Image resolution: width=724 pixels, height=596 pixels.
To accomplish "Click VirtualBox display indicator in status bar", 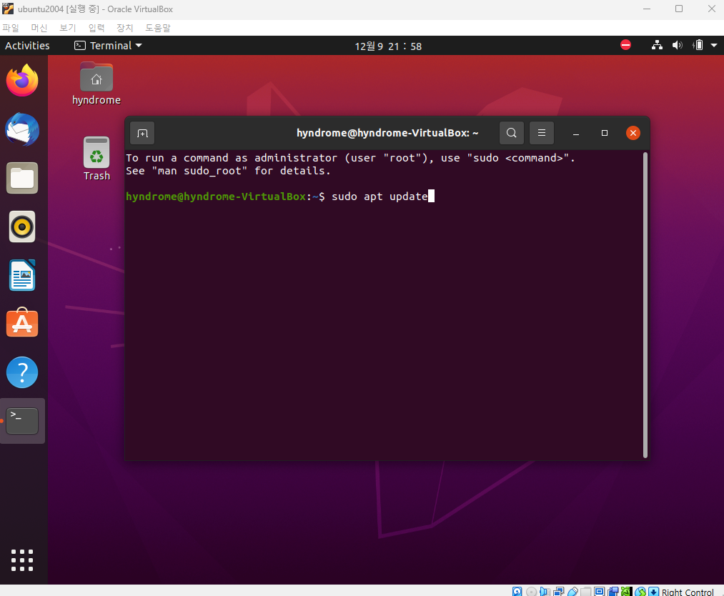I will [x=600, y=592].
